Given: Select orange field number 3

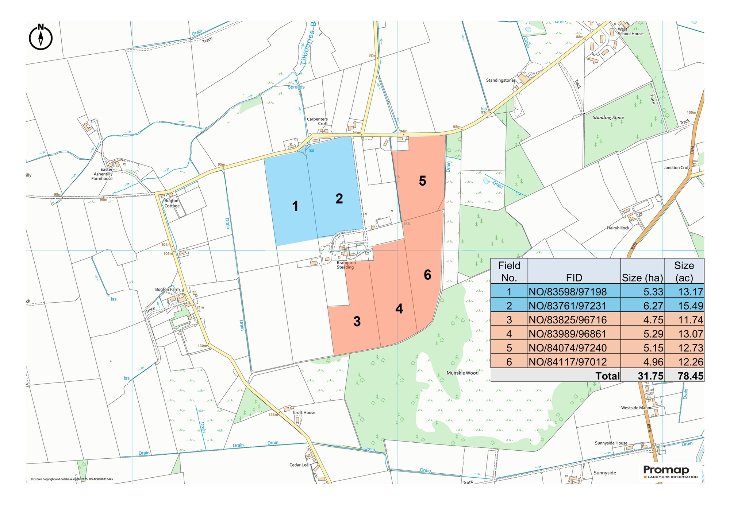Looking at the screenshot, I should [357, 322].
